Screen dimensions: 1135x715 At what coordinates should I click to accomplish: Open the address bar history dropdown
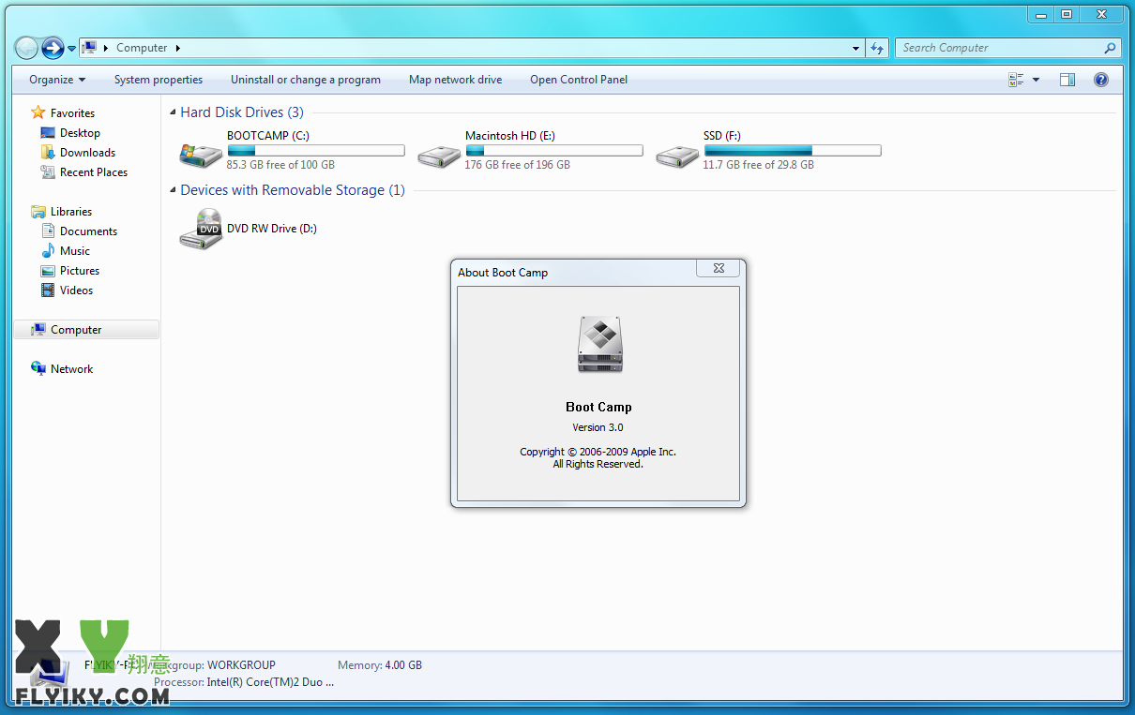pos(855,48)
